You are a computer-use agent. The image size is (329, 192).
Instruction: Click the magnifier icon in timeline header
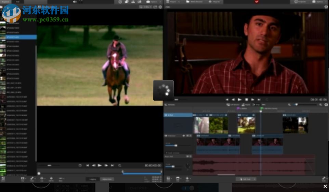tap(289, 105)
